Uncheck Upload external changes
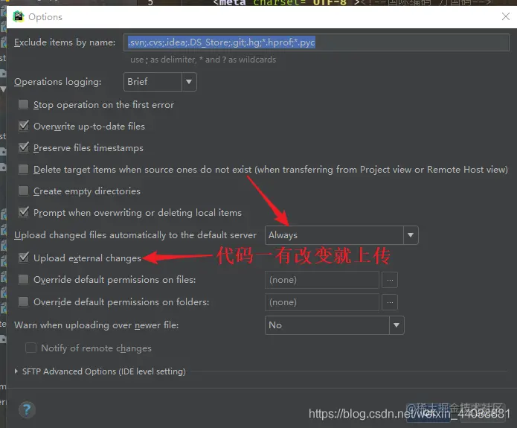Screen dimensions: 517x428 (x=23, y=258)
